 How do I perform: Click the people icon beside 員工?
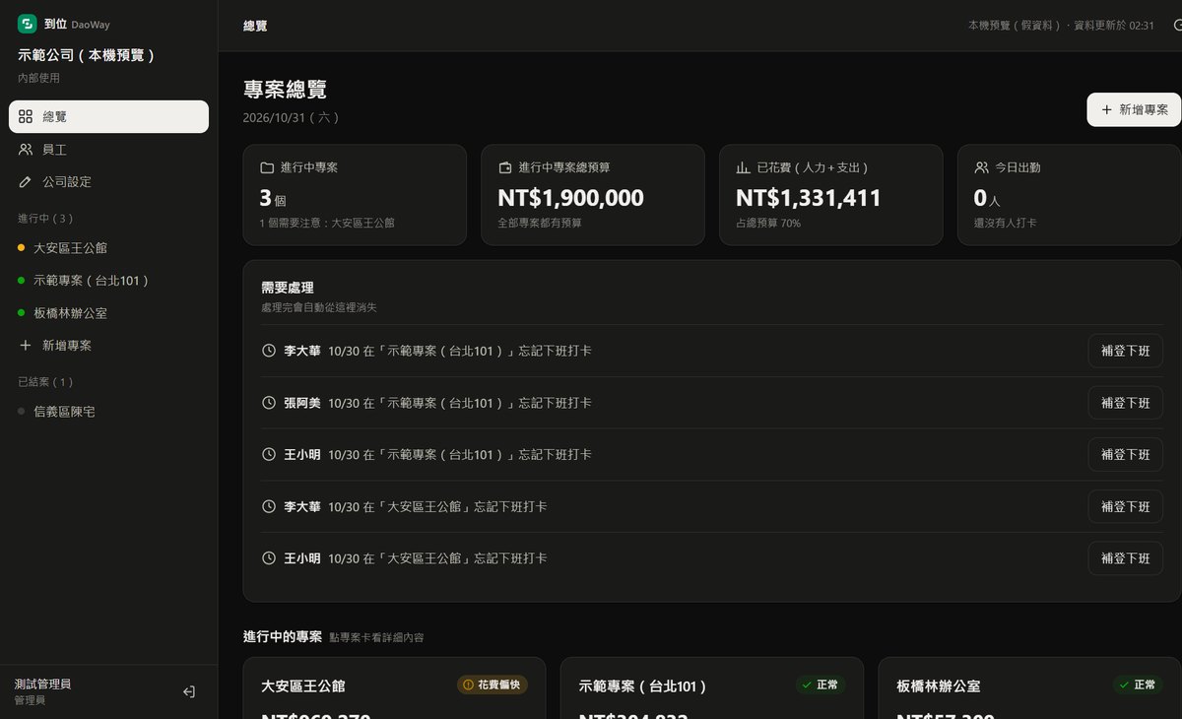point(26,150)
